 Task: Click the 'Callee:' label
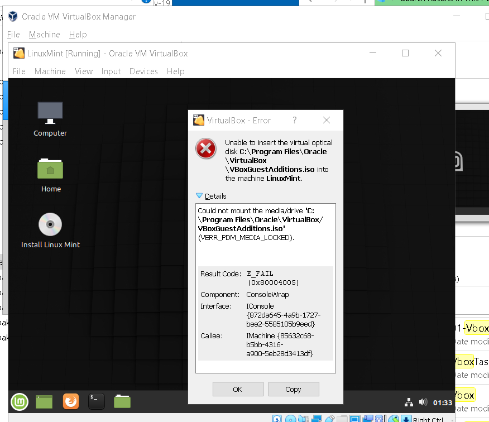click(212, 336)
